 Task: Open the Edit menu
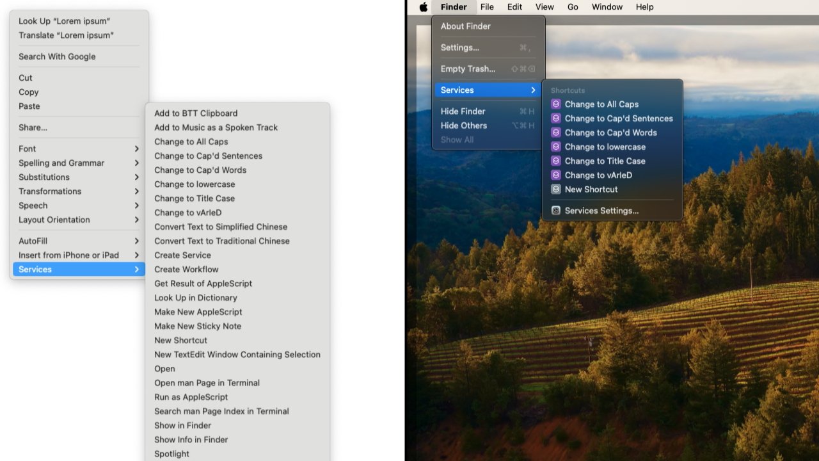click(x=514, y=7)
